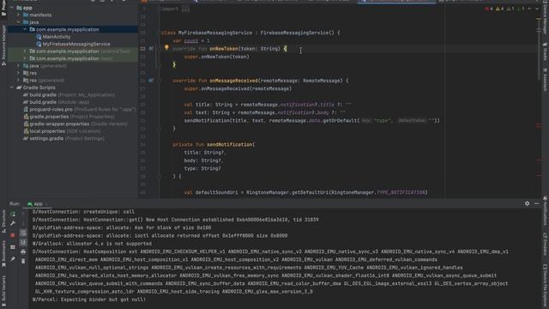Collapse the java folder
The image size is (549, 309).
pyautogui.click(x=18, y=22)
